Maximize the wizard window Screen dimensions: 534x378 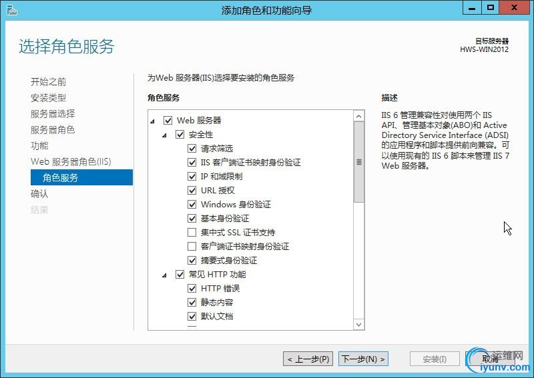tap(490, 8)
